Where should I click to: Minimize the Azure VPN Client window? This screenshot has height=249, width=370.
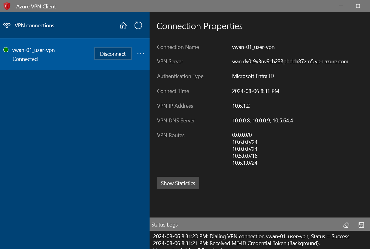tap(341, 6)
